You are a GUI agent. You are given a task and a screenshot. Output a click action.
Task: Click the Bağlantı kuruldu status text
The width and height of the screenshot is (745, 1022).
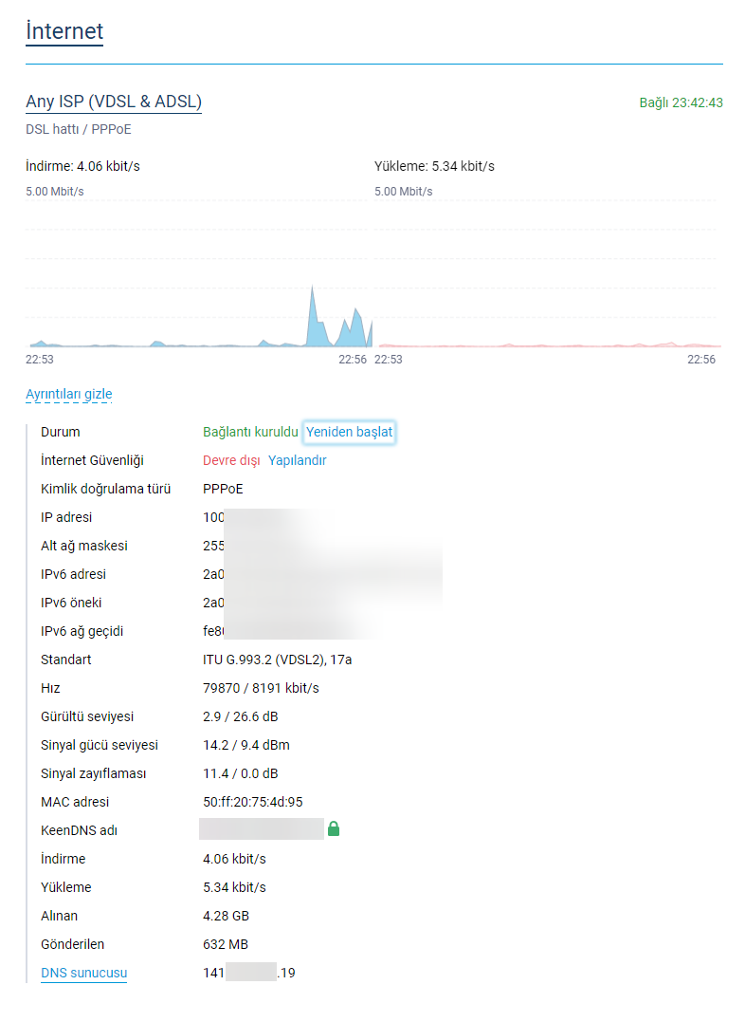250,432
